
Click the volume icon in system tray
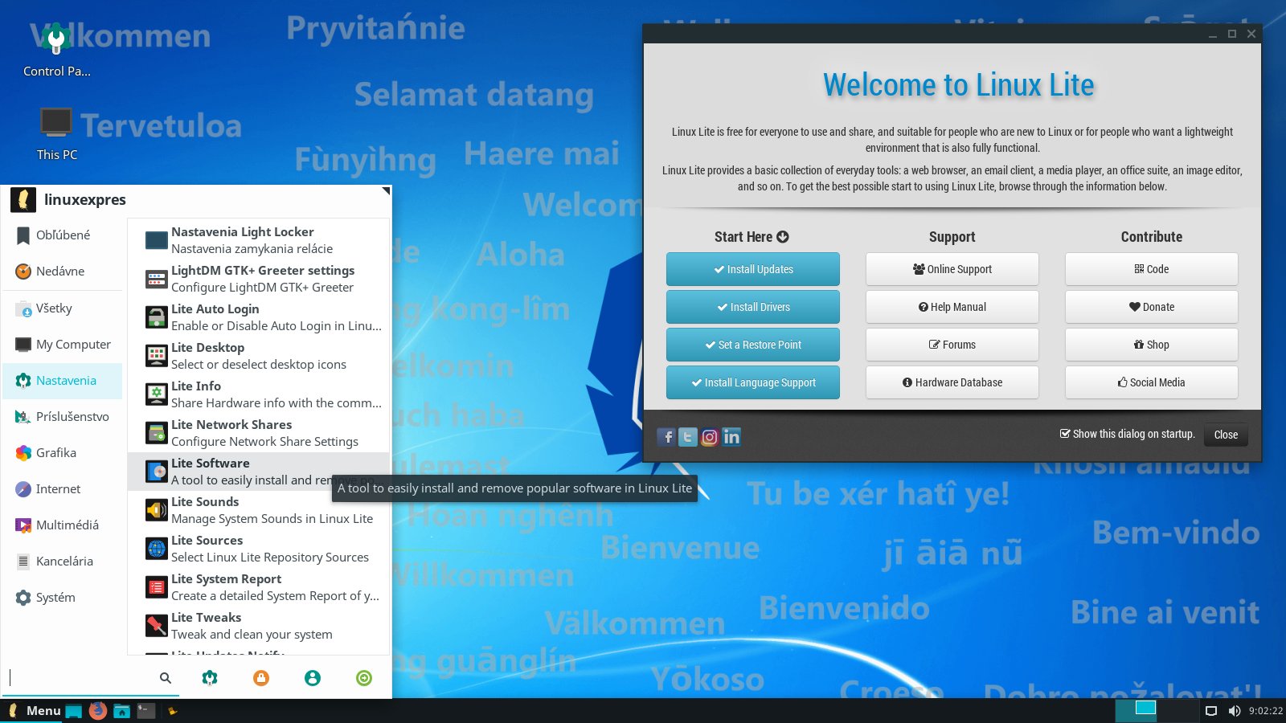coord(1234,711)
